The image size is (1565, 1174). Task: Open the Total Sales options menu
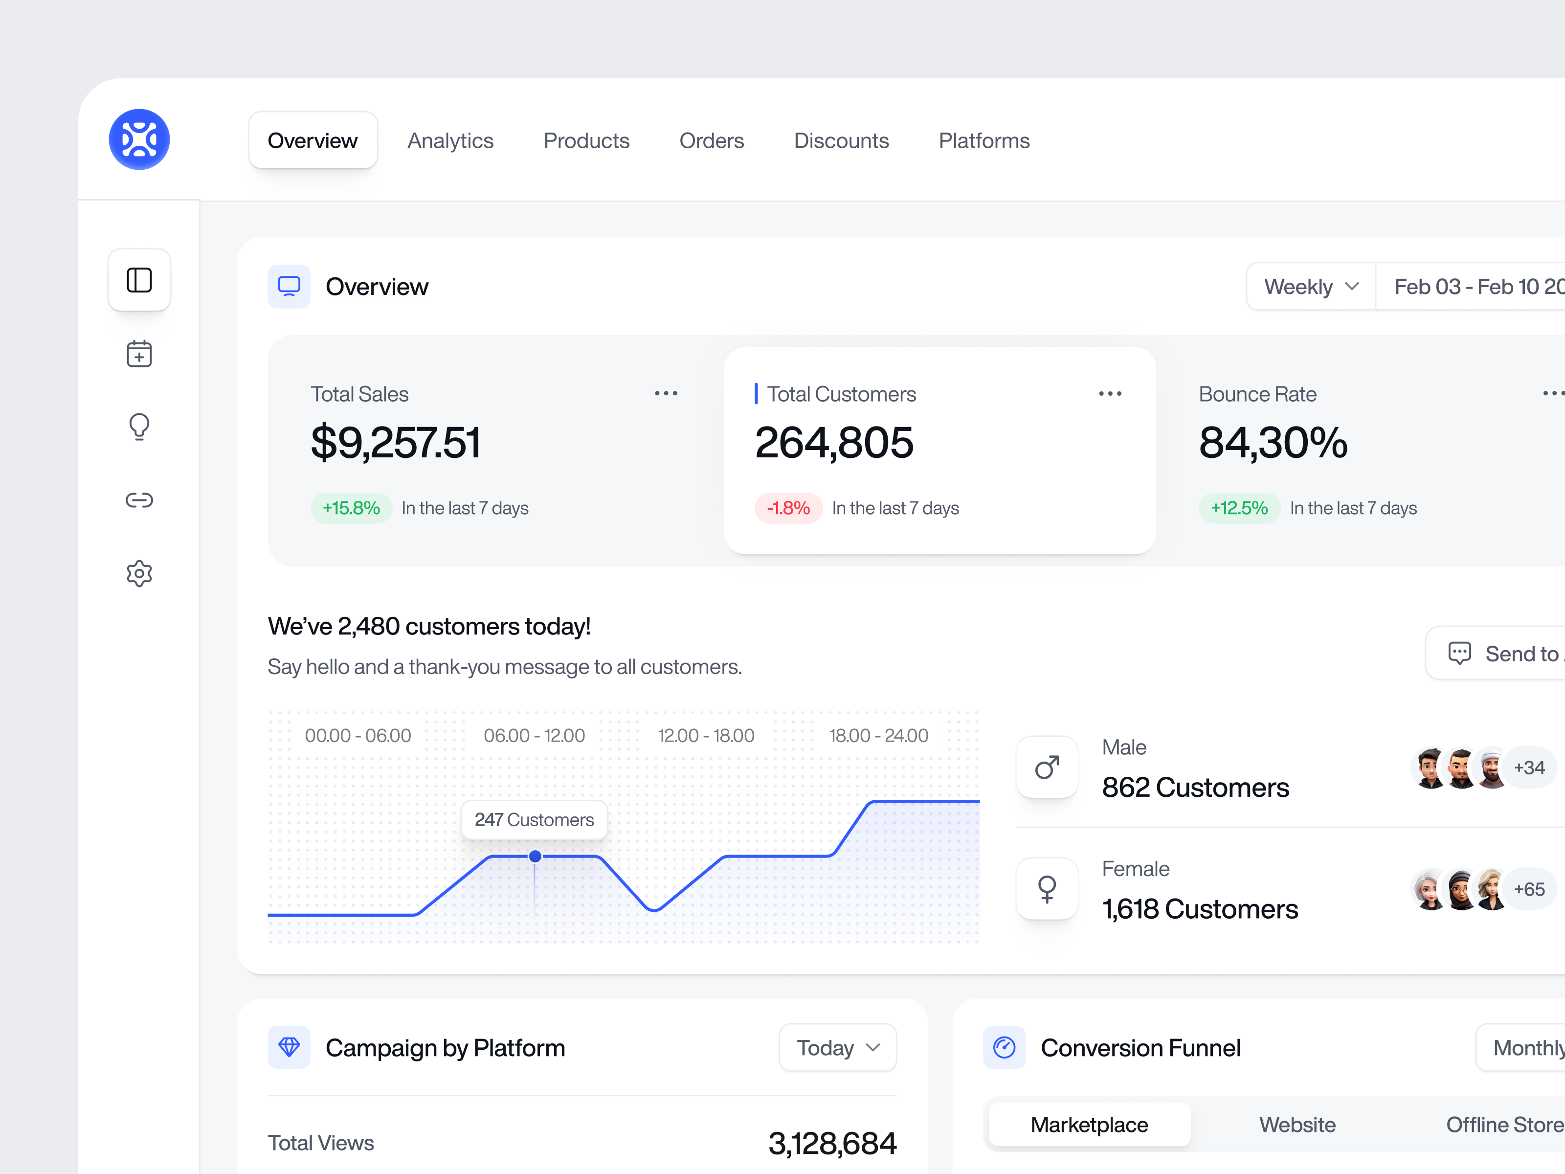(666, 393)
